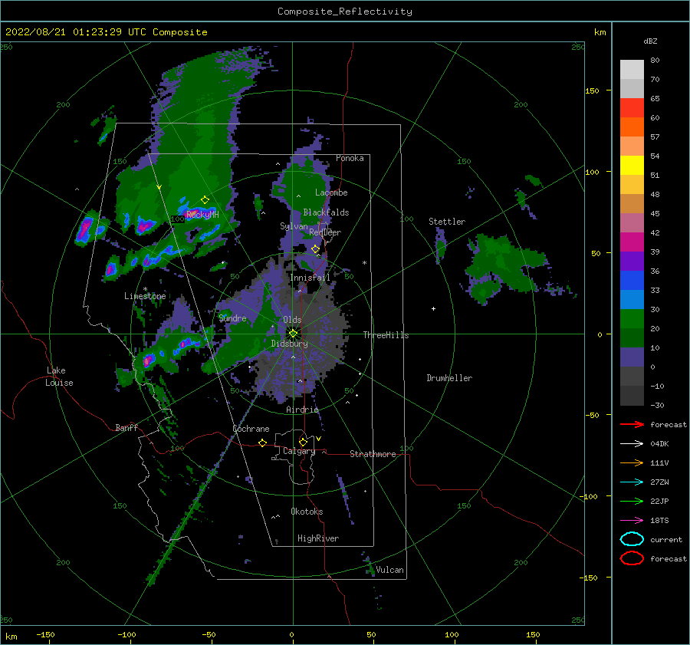
Task: Select the Limestone label
Action: coord(145,296)
